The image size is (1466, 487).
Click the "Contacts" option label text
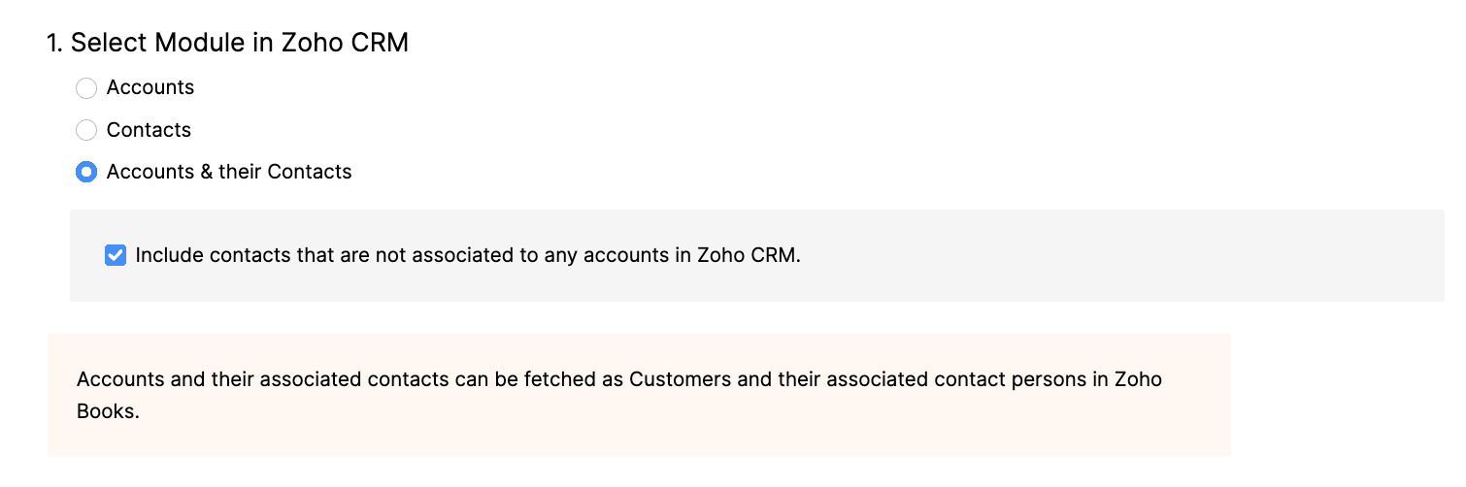[x=149, y=130]
